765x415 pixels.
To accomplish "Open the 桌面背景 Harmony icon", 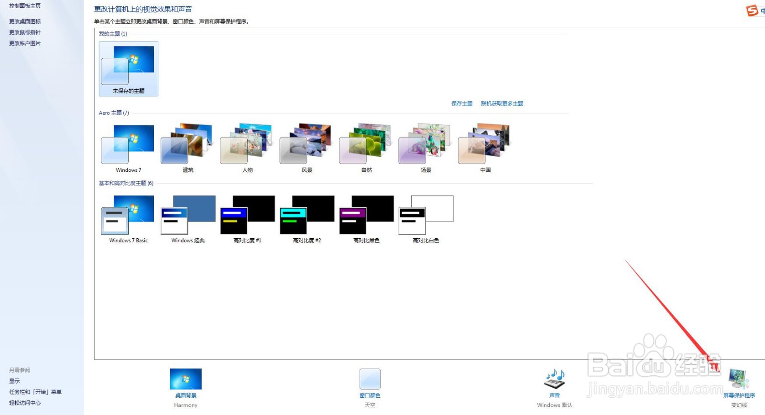I will pyautogui.click(x=186, y=379).
